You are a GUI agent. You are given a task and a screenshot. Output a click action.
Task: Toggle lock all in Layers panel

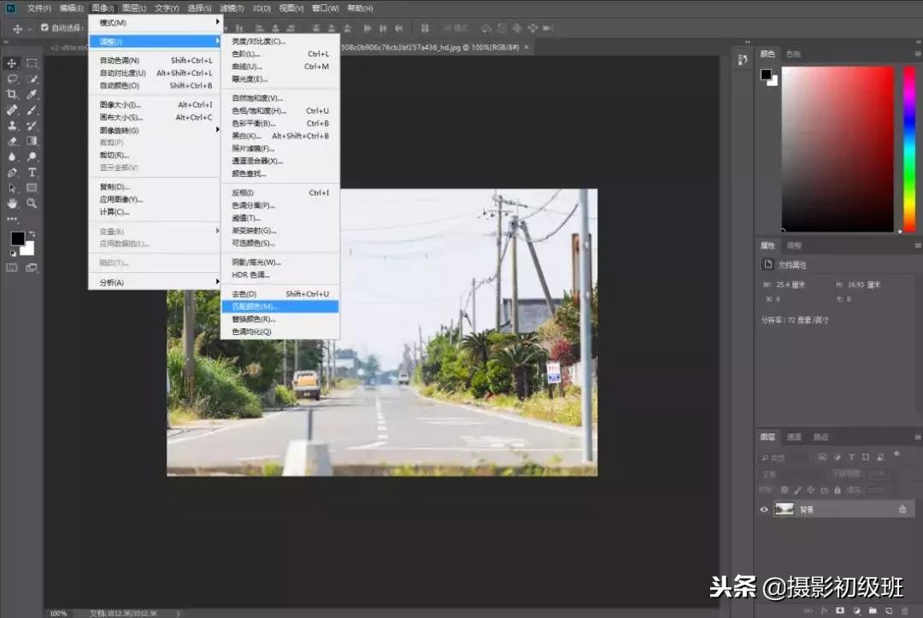pos(837,490)
